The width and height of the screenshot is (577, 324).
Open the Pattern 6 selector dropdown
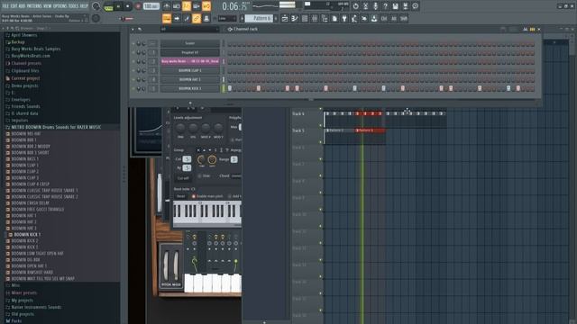259,18
